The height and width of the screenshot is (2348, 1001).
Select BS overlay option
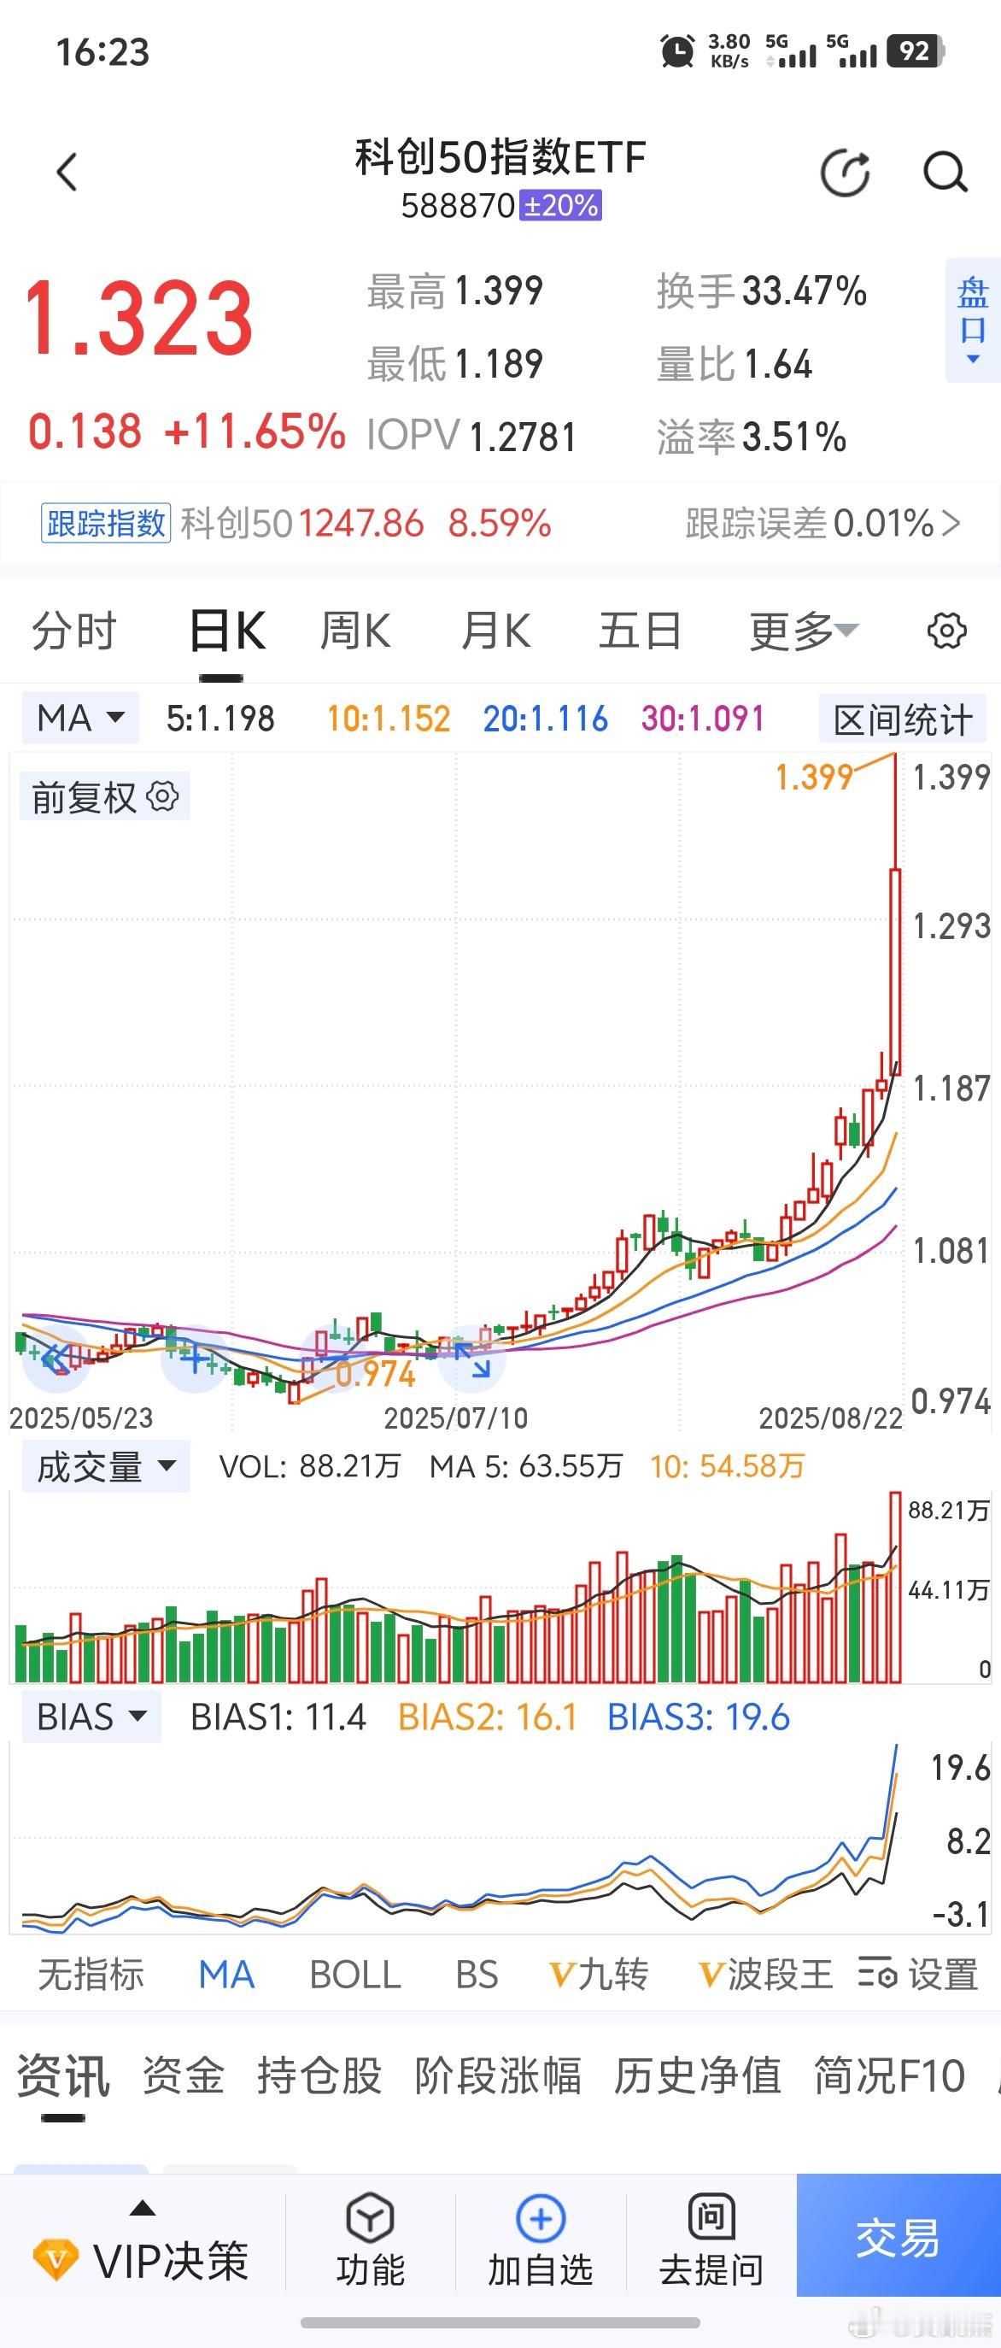coord(477,1975)
